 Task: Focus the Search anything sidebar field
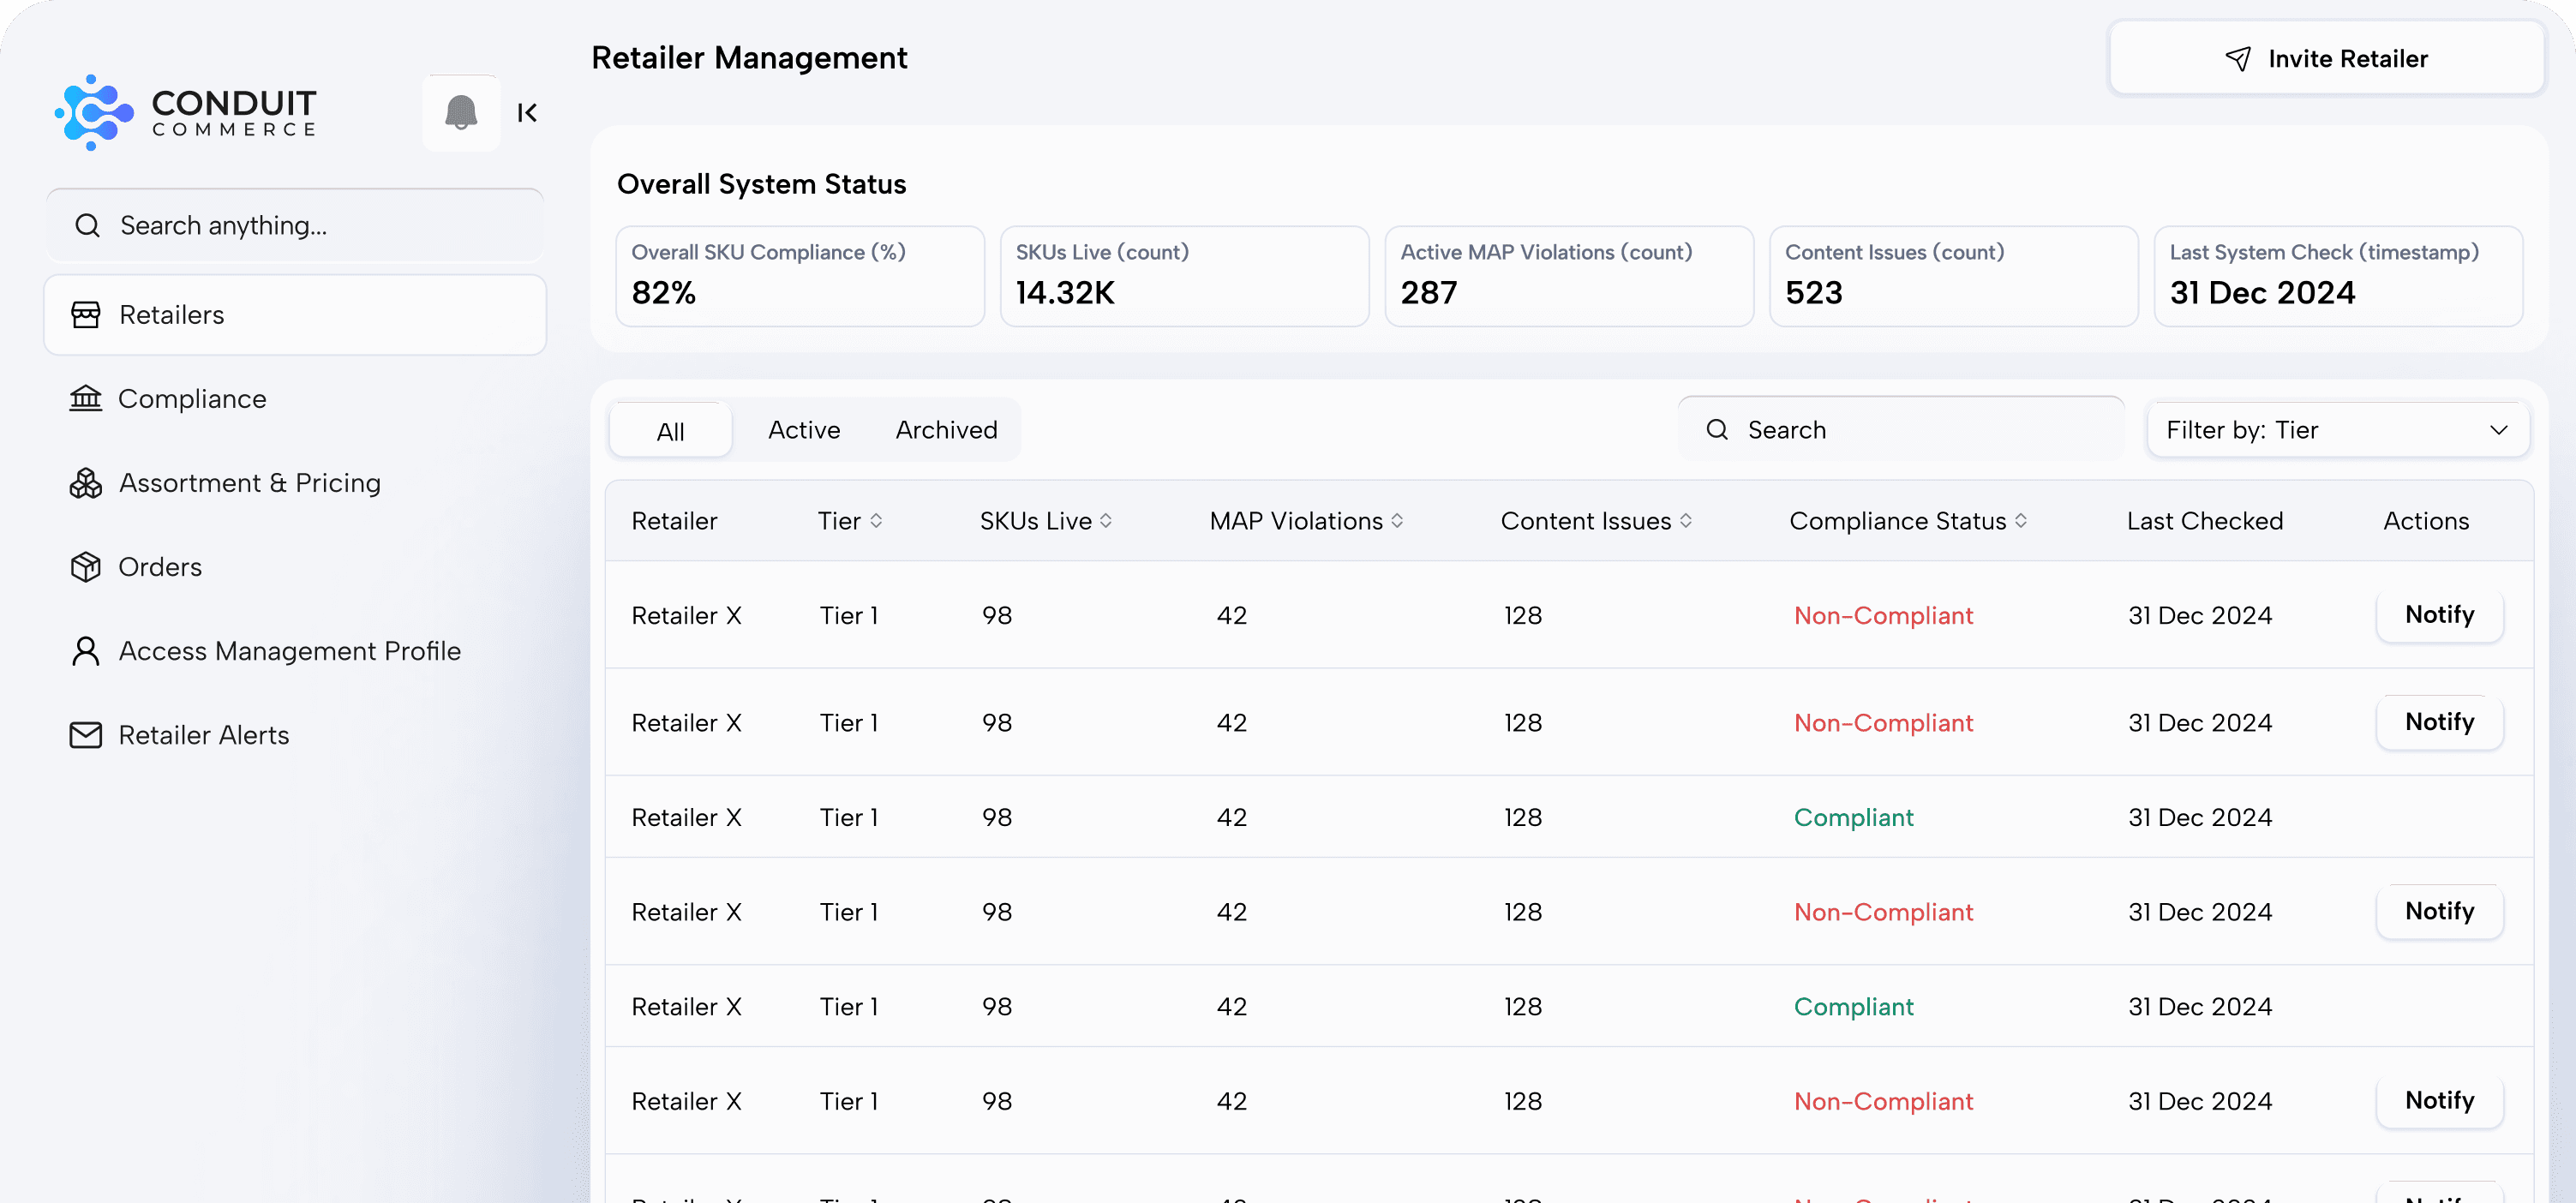point(295,226)
